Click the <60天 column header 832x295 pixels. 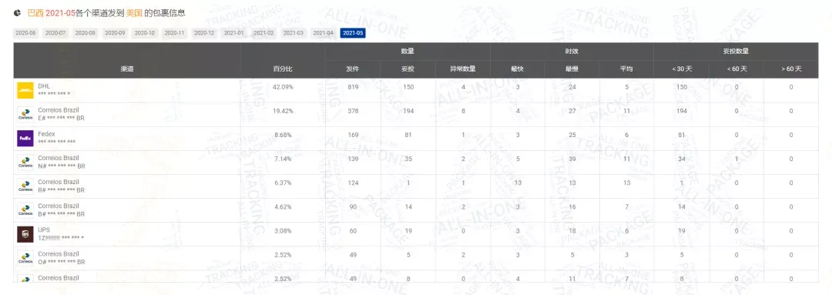click(x=736, y=69)
